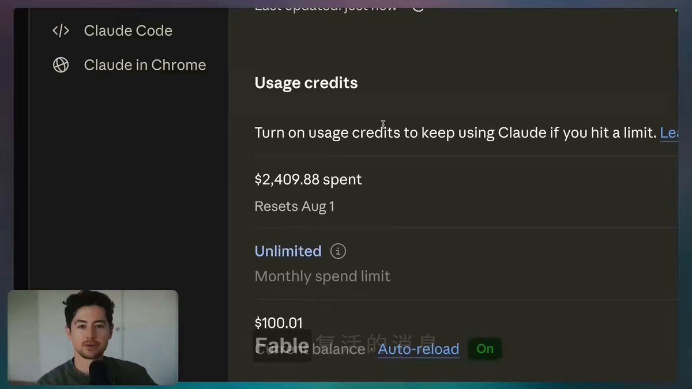Open the Claude Code sidebar item

[112, 31]
